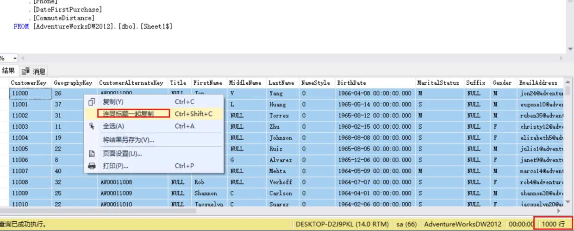Select LastName cell Johnson
Image resolution: width=574 pixels, height=231 pixels.
click(x=282, y=137)
